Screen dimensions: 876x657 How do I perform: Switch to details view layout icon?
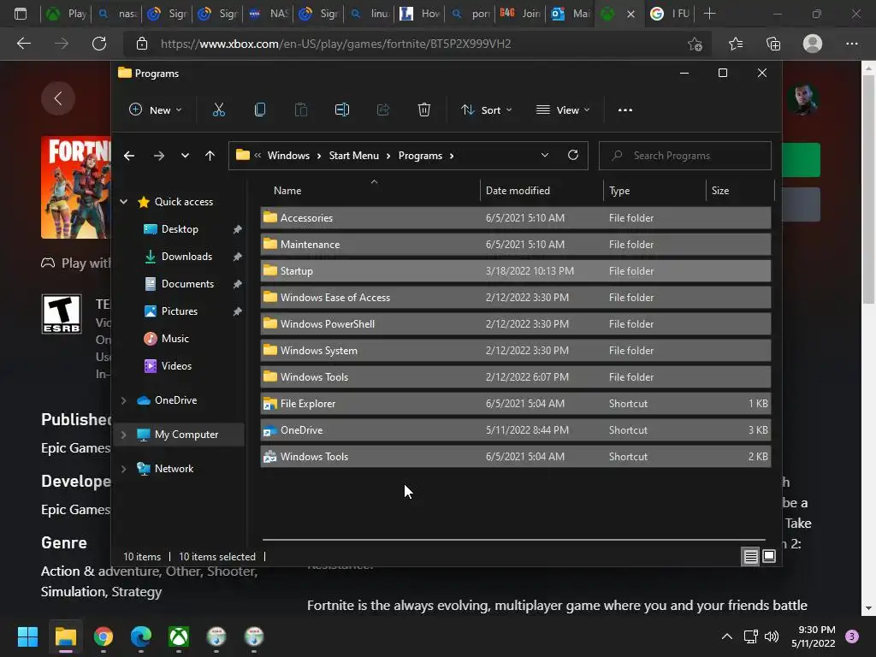tap(750, 556)
